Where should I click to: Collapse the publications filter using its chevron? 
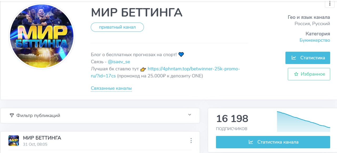[189, 115]
